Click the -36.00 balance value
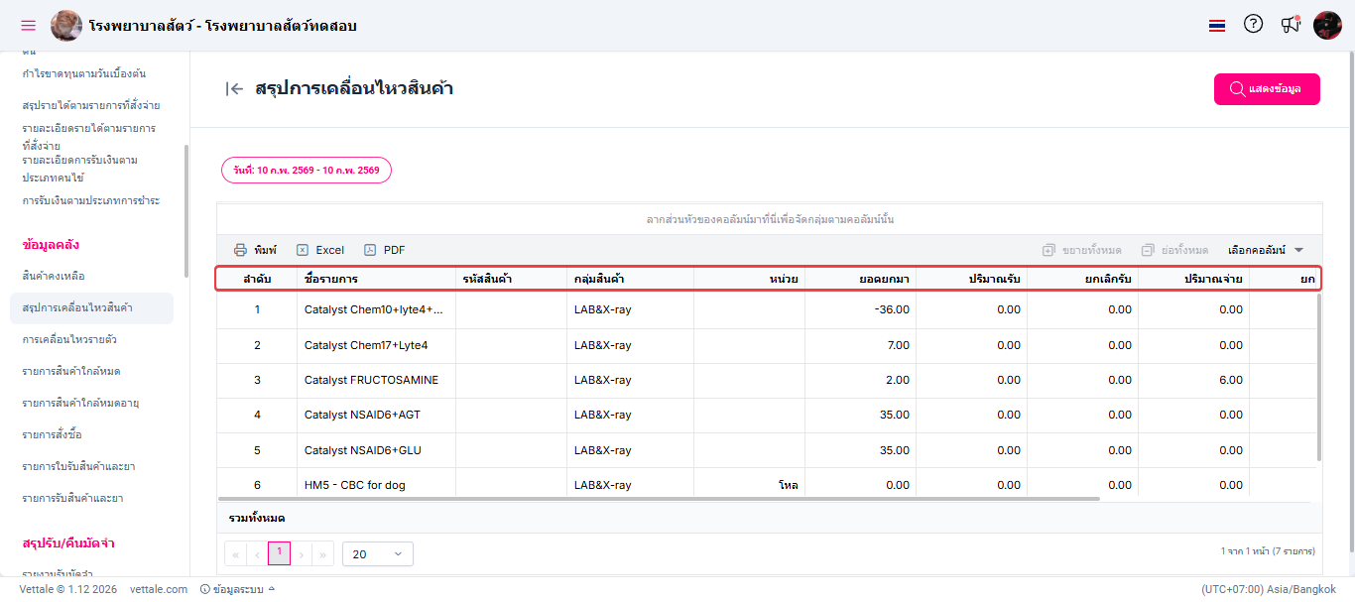 (892, 309)
